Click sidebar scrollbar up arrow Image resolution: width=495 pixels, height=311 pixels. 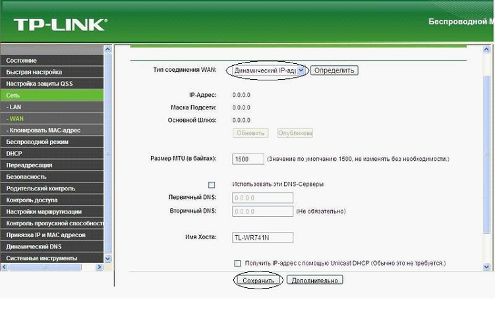click(x=107, y=49)
